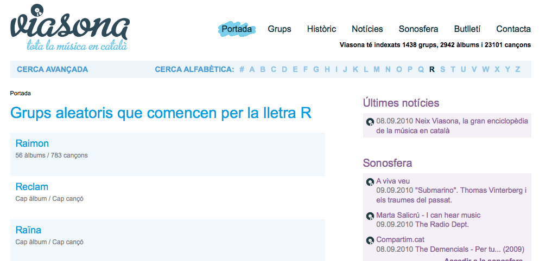Click the 56 àlbums / 783 cançons text
The height and width of the screenshot is (261, 546).
point(52,155)
